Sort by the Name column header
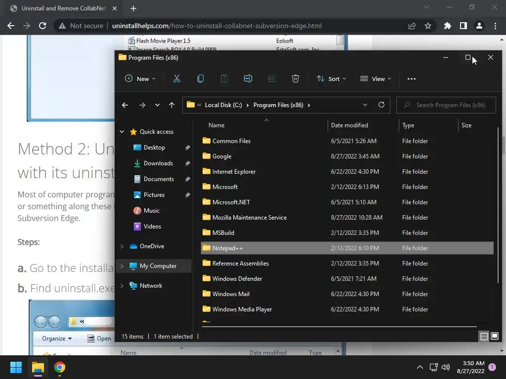 pyautogui.click(x=216, y=125)
